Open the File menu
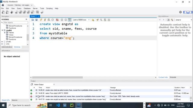The height and width of the screenshot is (108, 193). 2,8
